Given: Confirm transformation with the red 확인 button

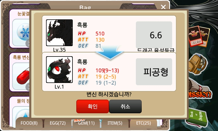Looking at the screenshot, I should pos(93,106).
